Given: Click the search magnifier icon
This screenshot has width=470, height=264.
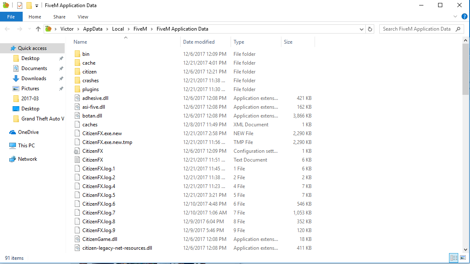Looking at the screenshot, I should (458, 29).
